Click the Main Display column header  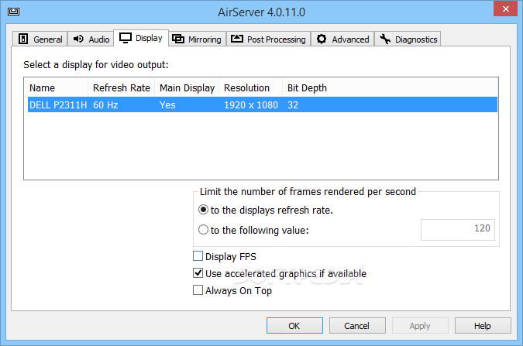[x=187, y=88]
